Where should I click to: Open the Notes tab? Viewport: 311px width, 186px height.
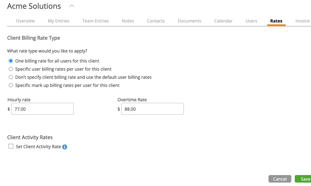(128, 21)
